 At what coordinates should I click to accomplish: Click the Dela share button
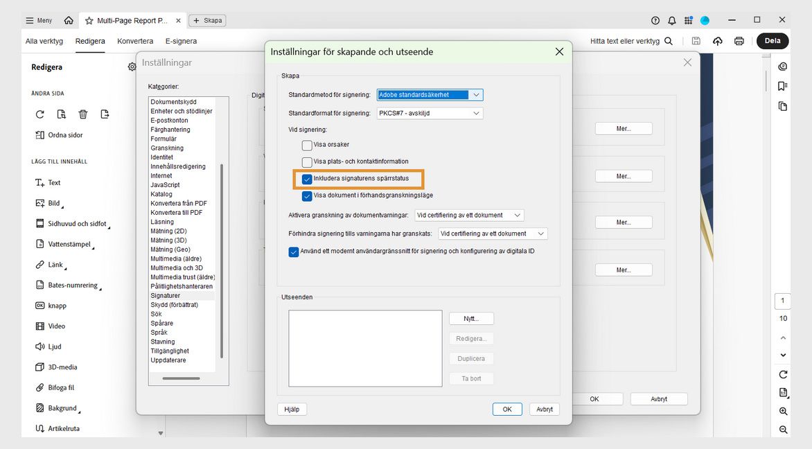coord(772,41)
